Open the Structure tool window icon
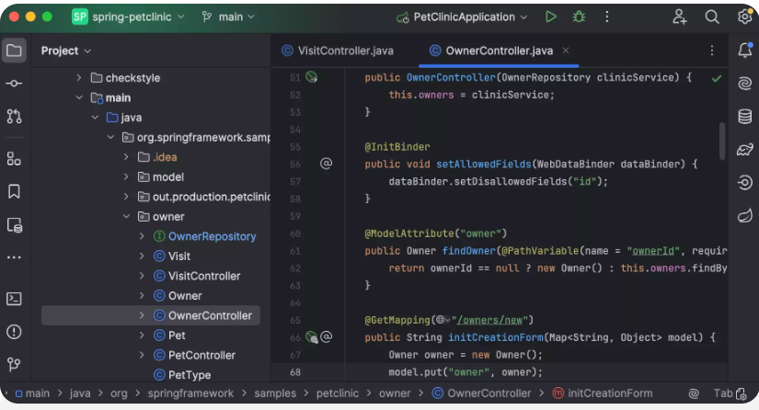The height and width of the screenshot is (410, 759). click(14, 159)
